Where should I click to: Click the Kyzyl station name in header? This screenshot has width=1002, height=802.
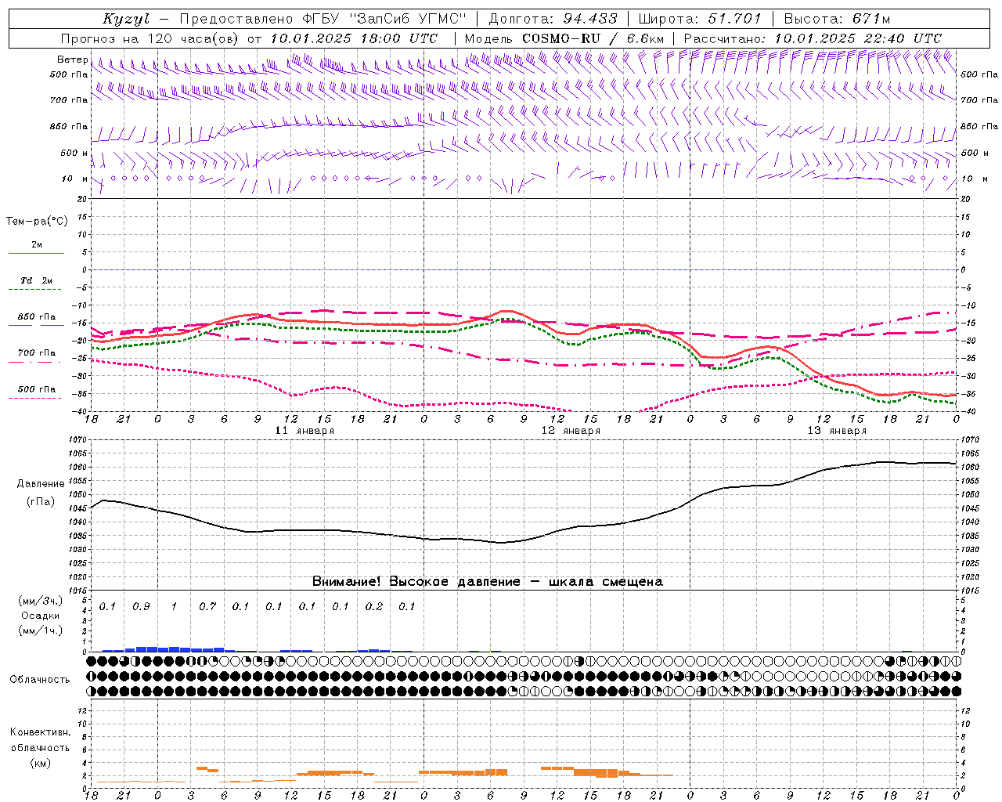coord(125,19)
